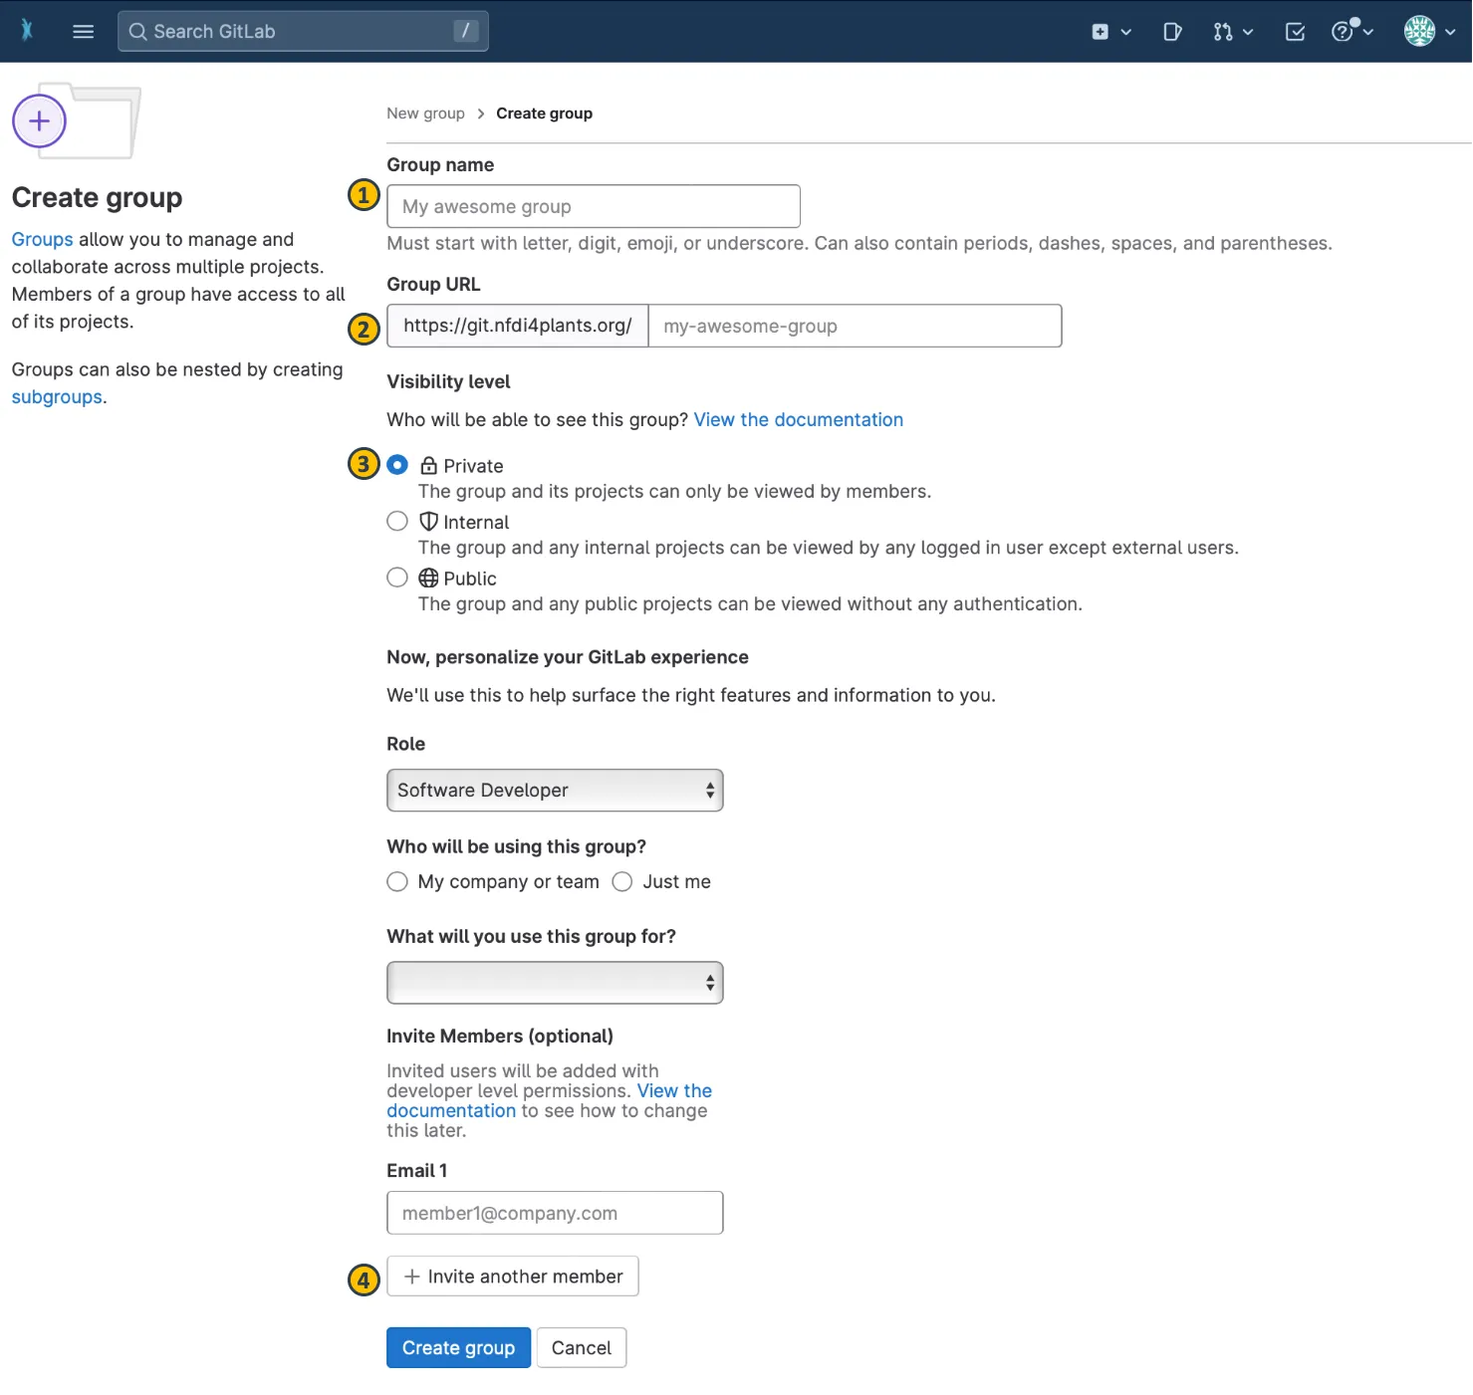Select the "Just me" radio option
This screenshot has height=1395, width=1473.
tap(622, 882)
